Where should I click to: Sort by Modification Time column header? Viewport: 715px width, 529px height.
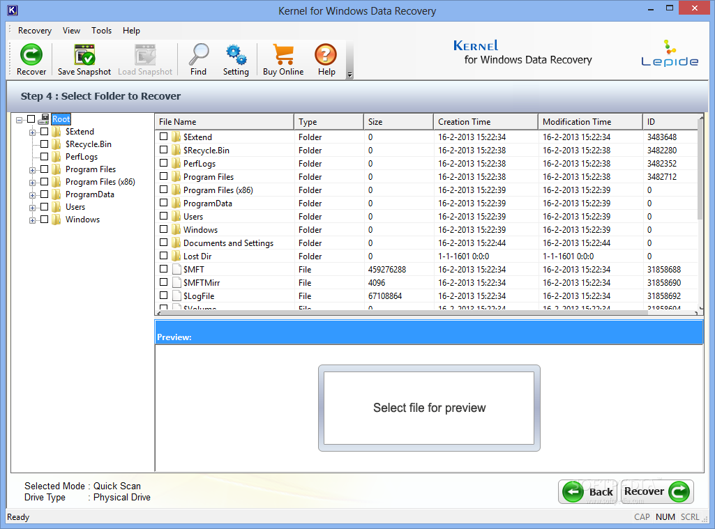[590, 122]
